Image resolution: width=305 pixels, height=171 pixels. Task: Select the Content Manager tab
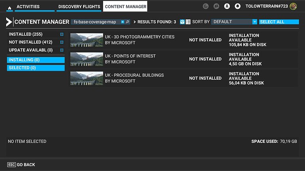tap(125, 7)
